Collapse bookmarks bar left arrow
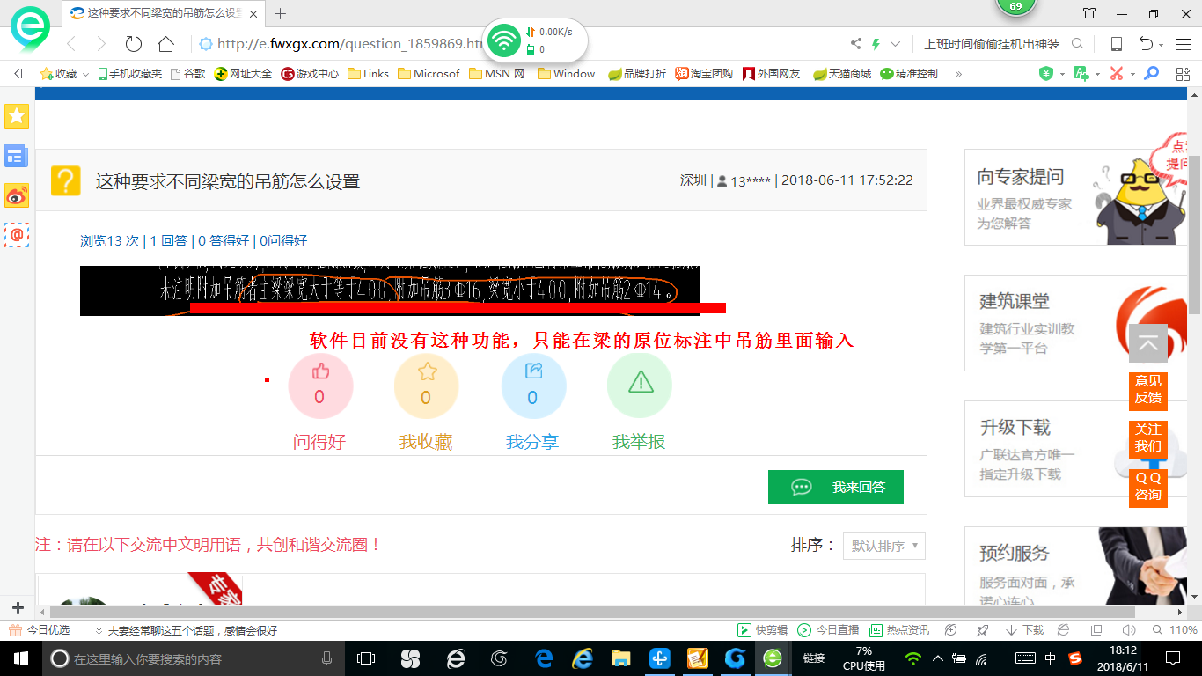 click(x=18, y=74)
